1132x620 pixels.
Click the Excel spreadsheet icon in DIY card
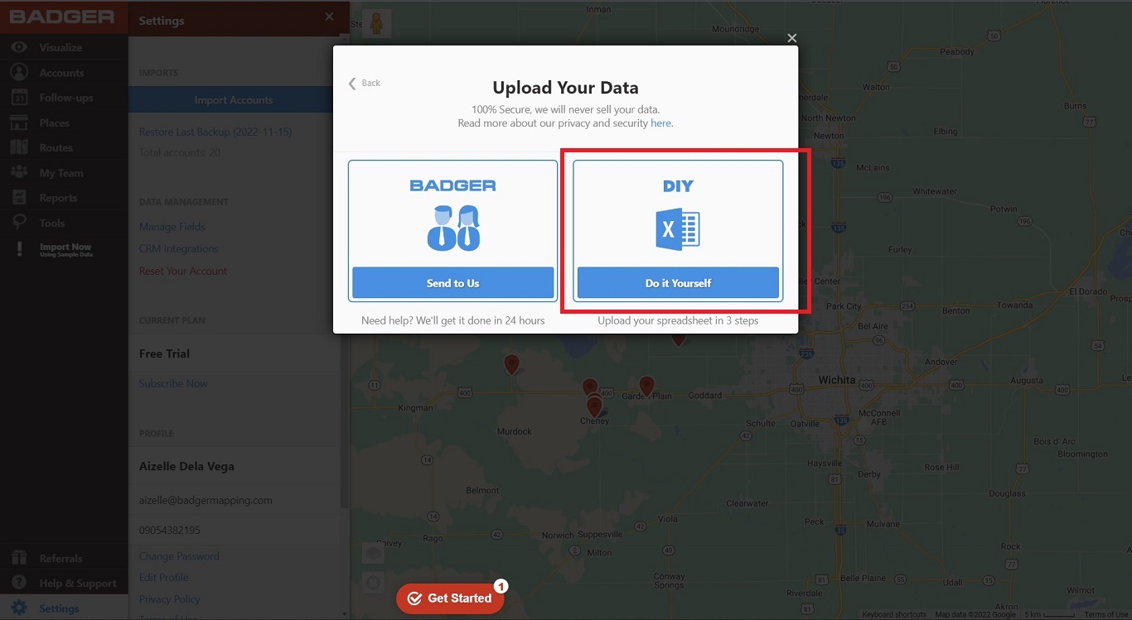click(678, 228)
